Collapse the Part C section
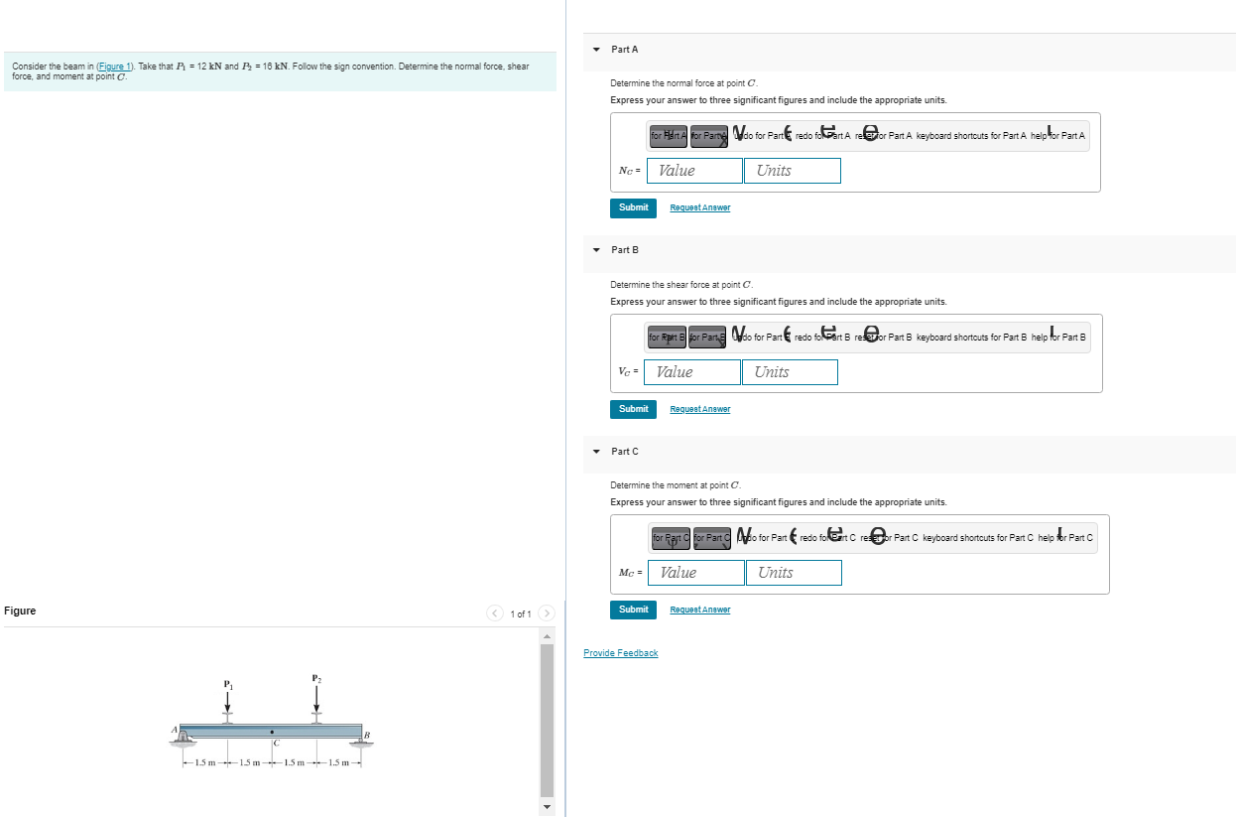The image size is (1236, 817). tap(596, 452)
